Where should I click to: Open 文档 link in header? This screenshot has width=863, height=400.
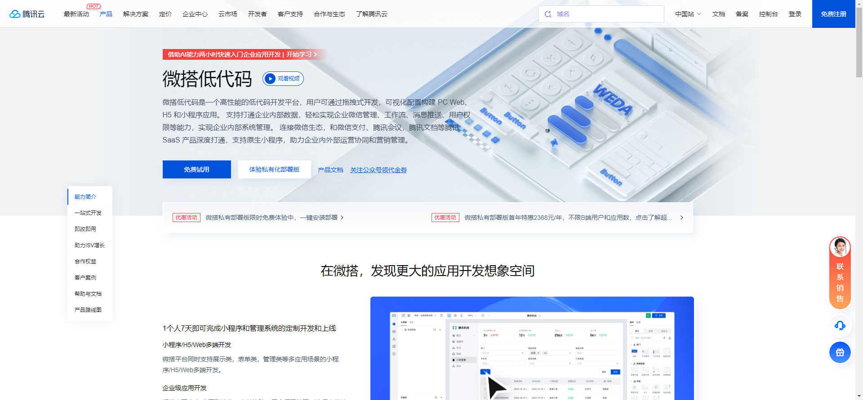pos(719,14)
